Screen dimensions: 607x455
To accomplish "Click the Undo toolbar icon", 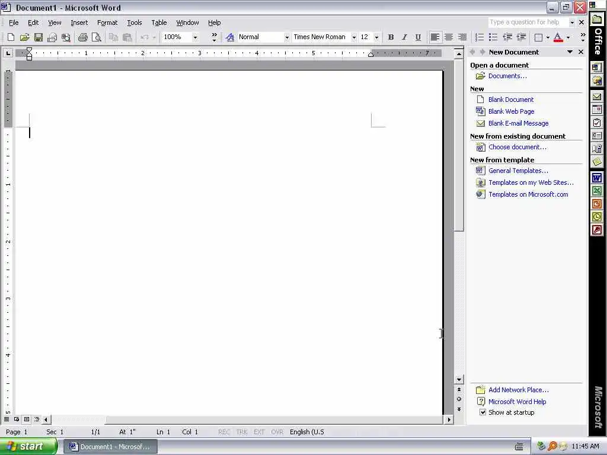I will pyautogui.click(x=145, y=37).
